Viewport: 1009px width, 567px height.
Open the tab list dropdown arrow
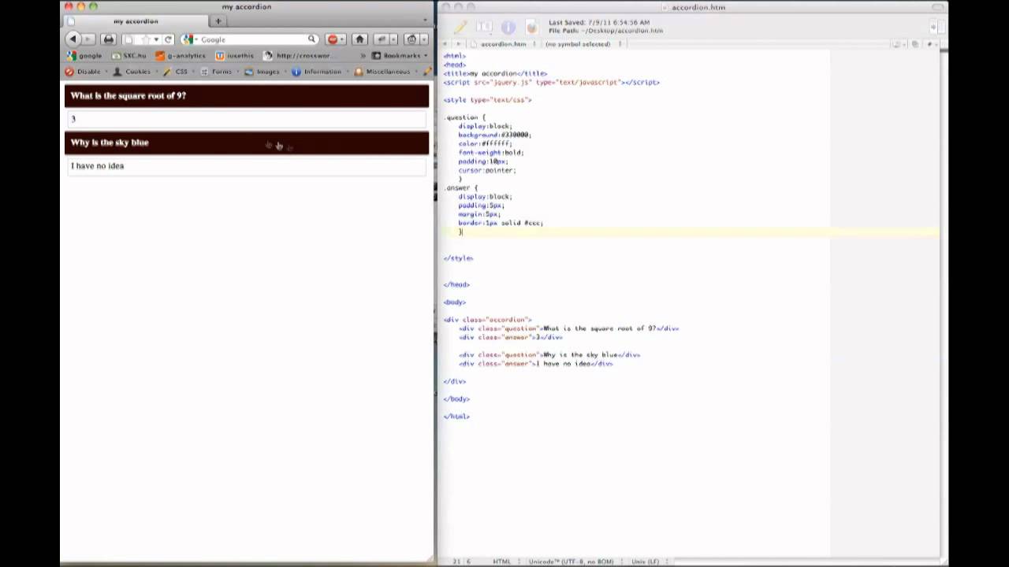(425, 21)
